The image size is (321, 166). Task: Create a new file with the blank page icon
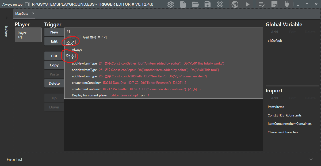point(183,4)
